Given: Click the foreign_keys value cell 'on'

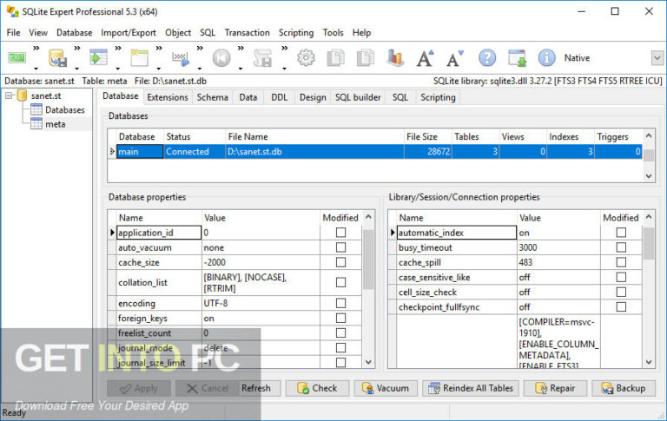Looking at the screenshot, I should pyautogui.click(x=261, y=318).
